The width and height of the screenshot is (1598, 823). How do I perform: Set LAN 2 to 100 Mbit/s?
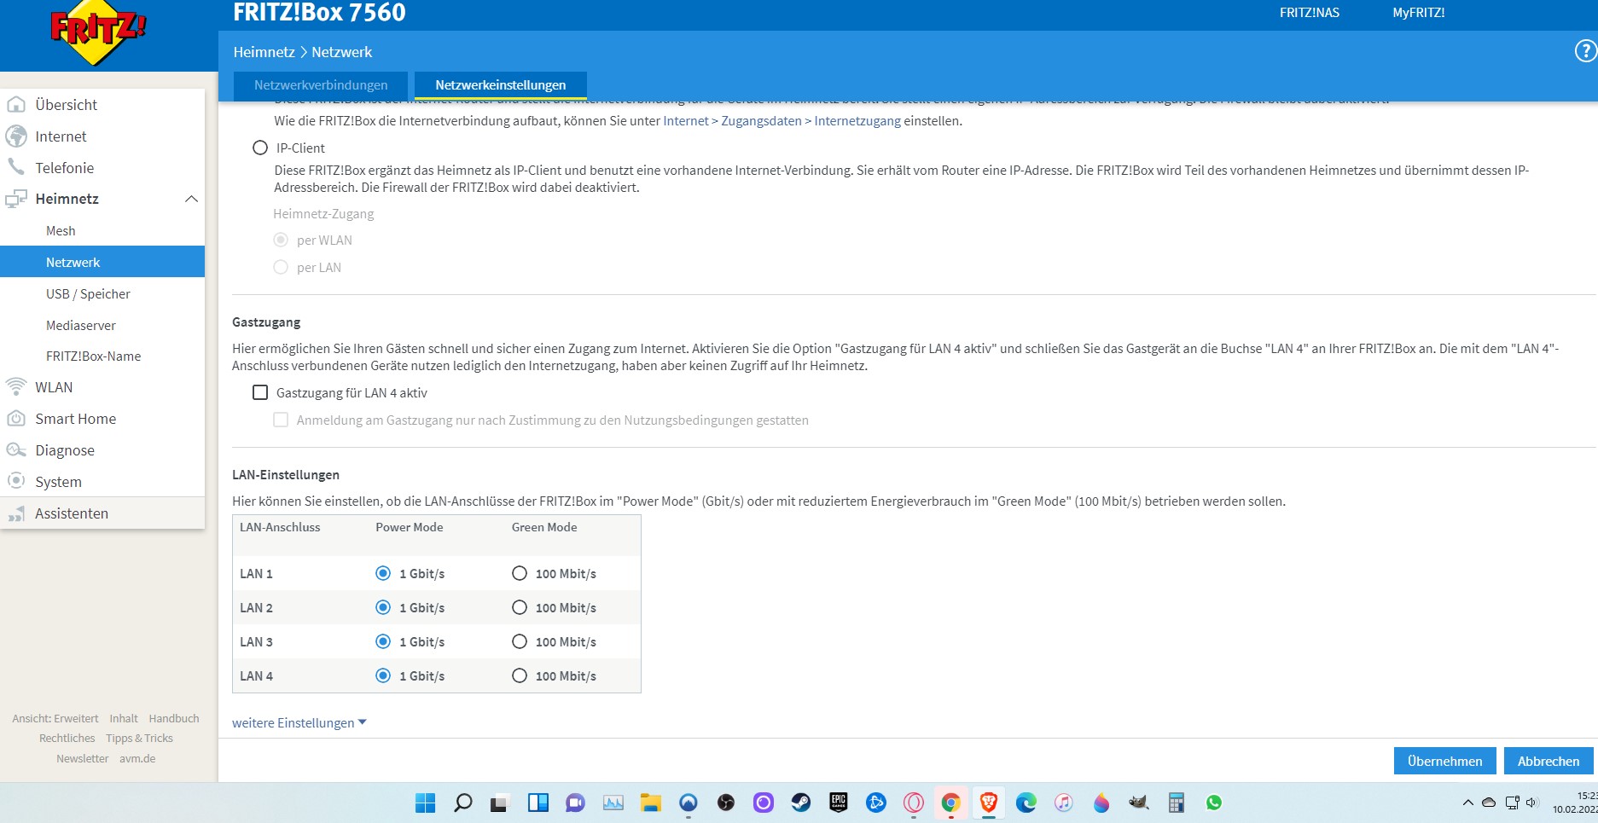coord(520,607)
